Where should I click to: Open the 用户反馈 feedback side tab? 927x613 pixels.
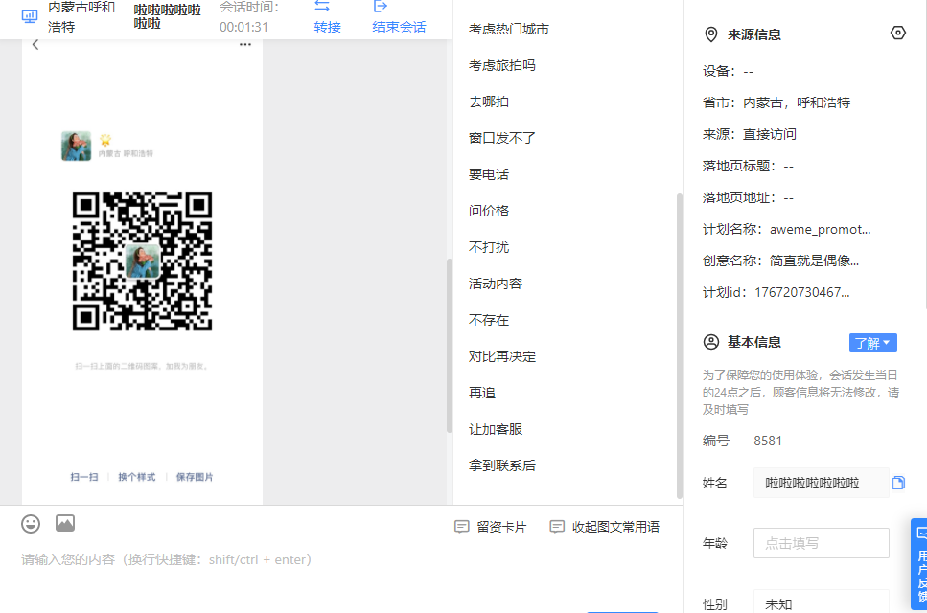919,564
